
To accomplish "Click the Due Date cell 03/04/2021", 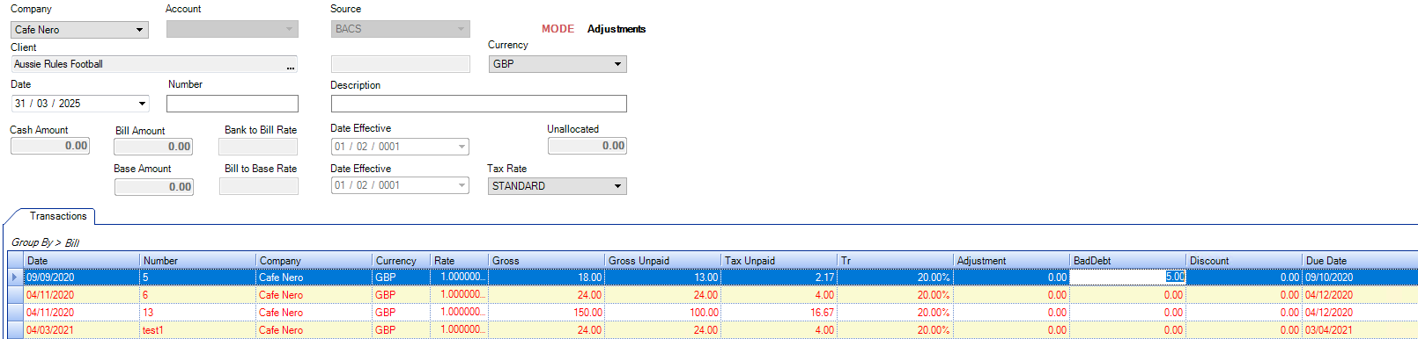I will coord(1360,330).
